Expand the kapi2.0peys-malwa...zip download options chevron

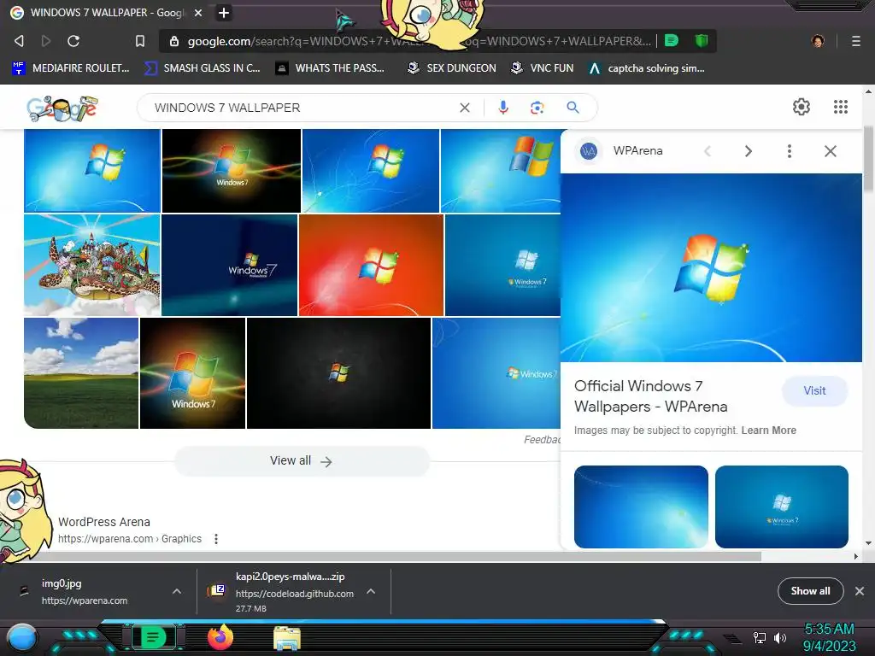pyautogui.click(x=371, y=591)
